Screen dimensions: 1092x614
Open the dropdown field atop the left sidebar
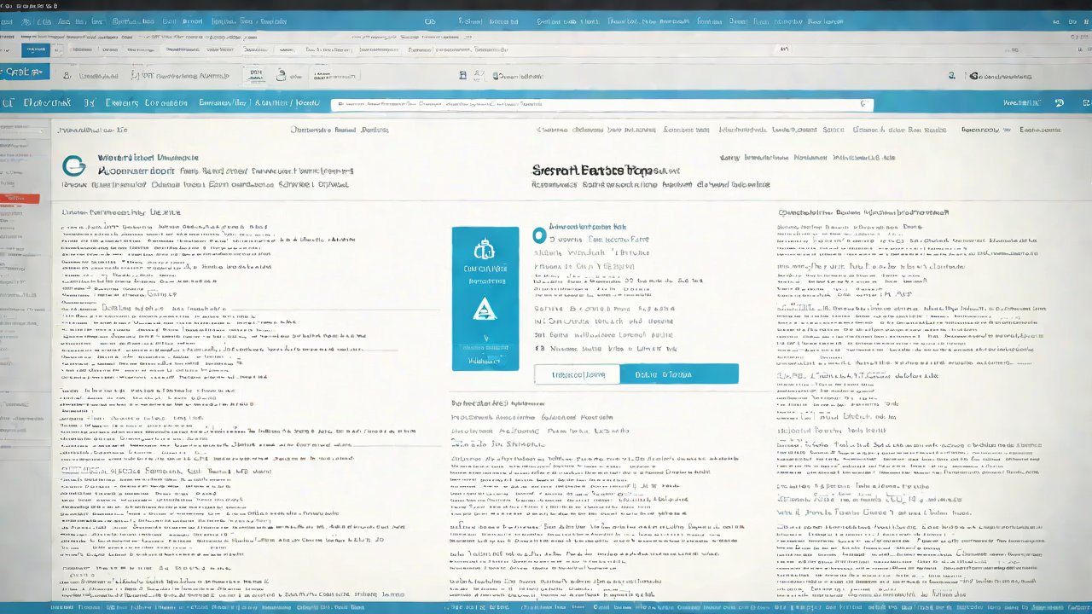point(23,130)
